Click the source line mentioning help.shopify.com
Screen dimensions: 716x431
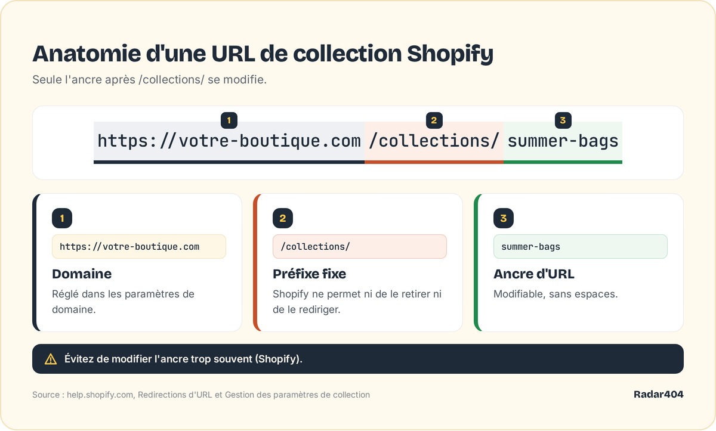[x=201, y=395]
